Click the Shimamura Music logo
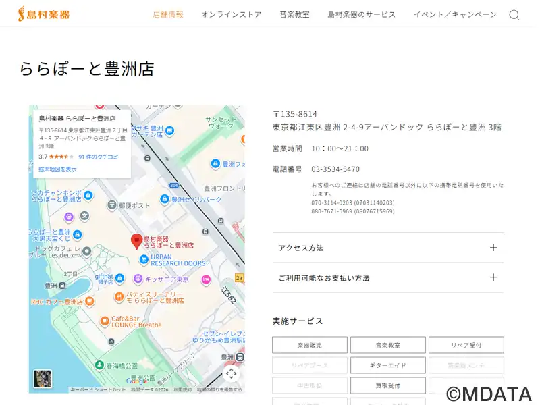The height and width of the screenshot is (405, 540). (44, 13)
